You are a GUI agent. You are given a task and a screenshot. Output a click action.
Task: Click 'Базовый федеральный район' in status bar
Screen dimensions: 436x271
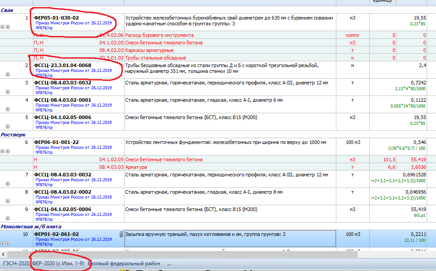(124, 263)
